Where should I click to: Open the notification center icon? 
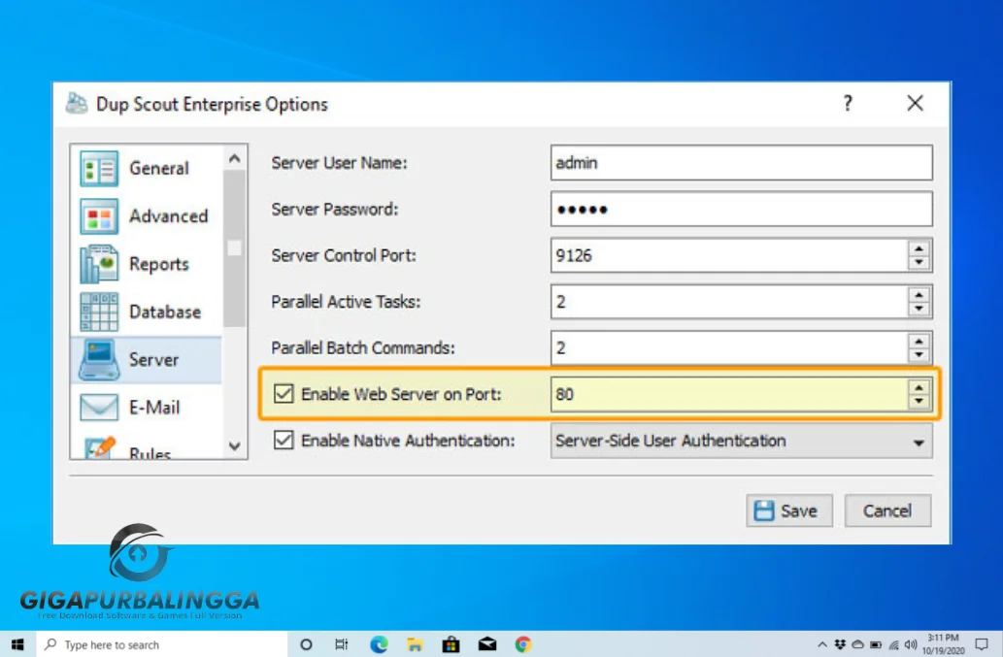[982, 644]
